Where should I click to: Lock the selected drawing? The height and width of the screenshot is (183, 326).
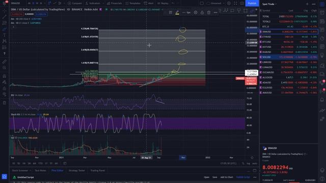pyautogui.click(x=202, y=12)
